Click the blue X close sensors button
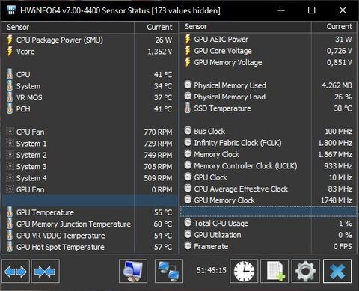The width and height of the screenshot is (359, 291). [x=337, y=271]
